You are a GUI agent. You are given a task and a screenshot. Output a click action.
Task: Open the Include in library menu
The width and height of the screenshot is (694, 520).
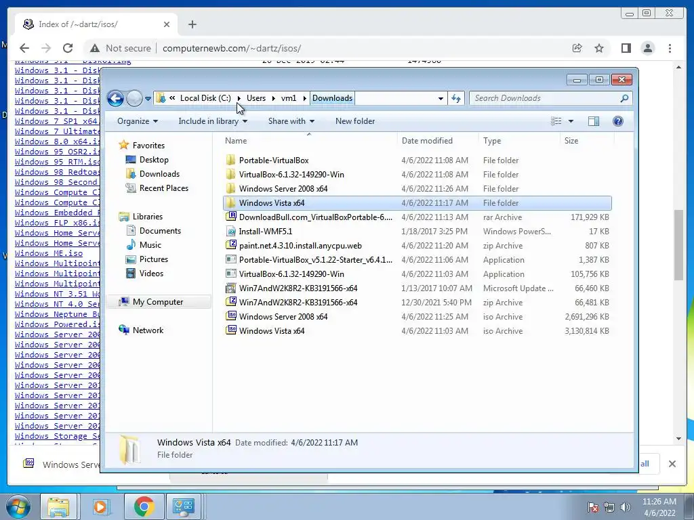pyautogui.click(x=213, y=121)
